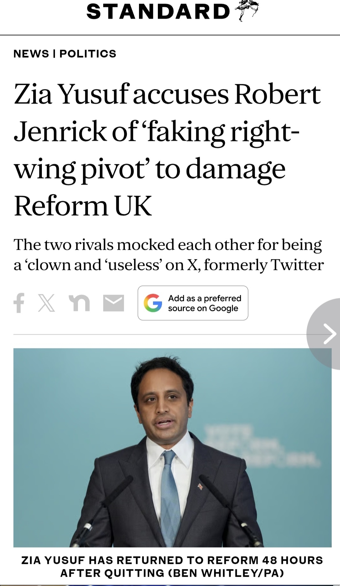Image resolution: width=340 pixels, height=586 pixels.
Task: Click the subheadline about the two rivals
Action: [x=168, y=255]
